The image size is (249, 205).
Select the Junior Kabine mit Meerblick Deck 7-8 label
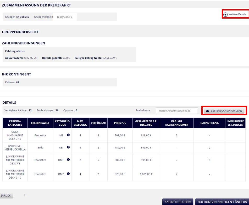[x=15, y=160]
